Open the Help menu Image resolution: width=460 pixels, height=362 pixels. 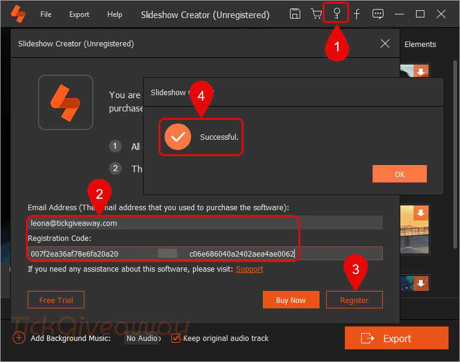(115, 14)
